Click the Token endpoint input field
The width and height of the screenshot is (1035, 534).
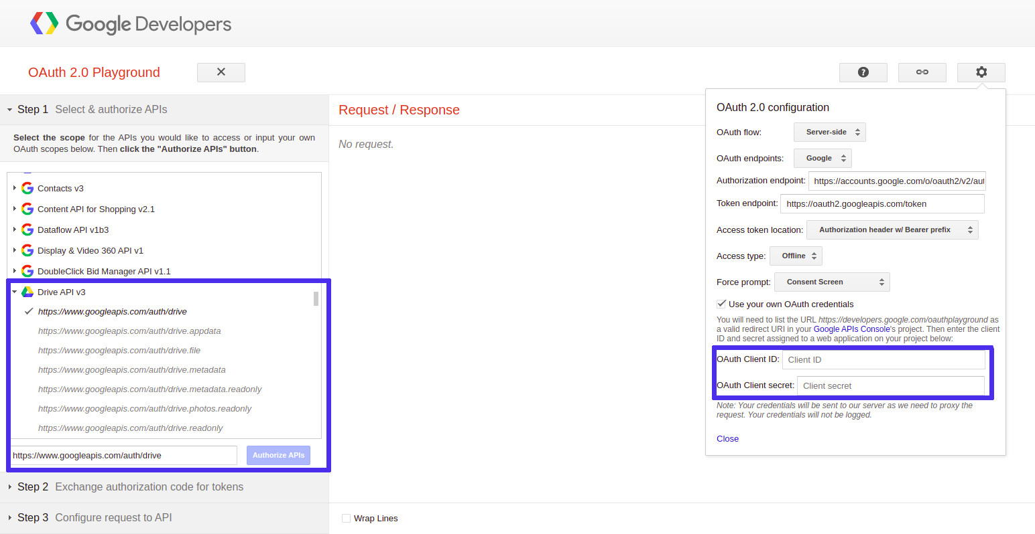pos(882,203)
